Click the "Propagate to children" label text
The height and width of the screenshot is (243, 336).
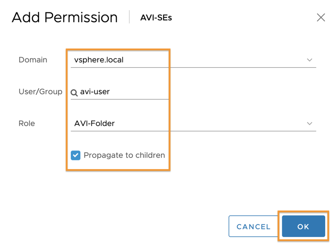124,155
